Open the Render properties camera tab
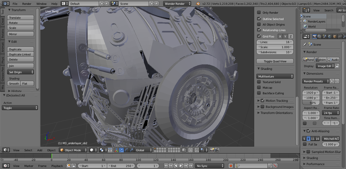The image size is (346, 169). coord(314,36)
